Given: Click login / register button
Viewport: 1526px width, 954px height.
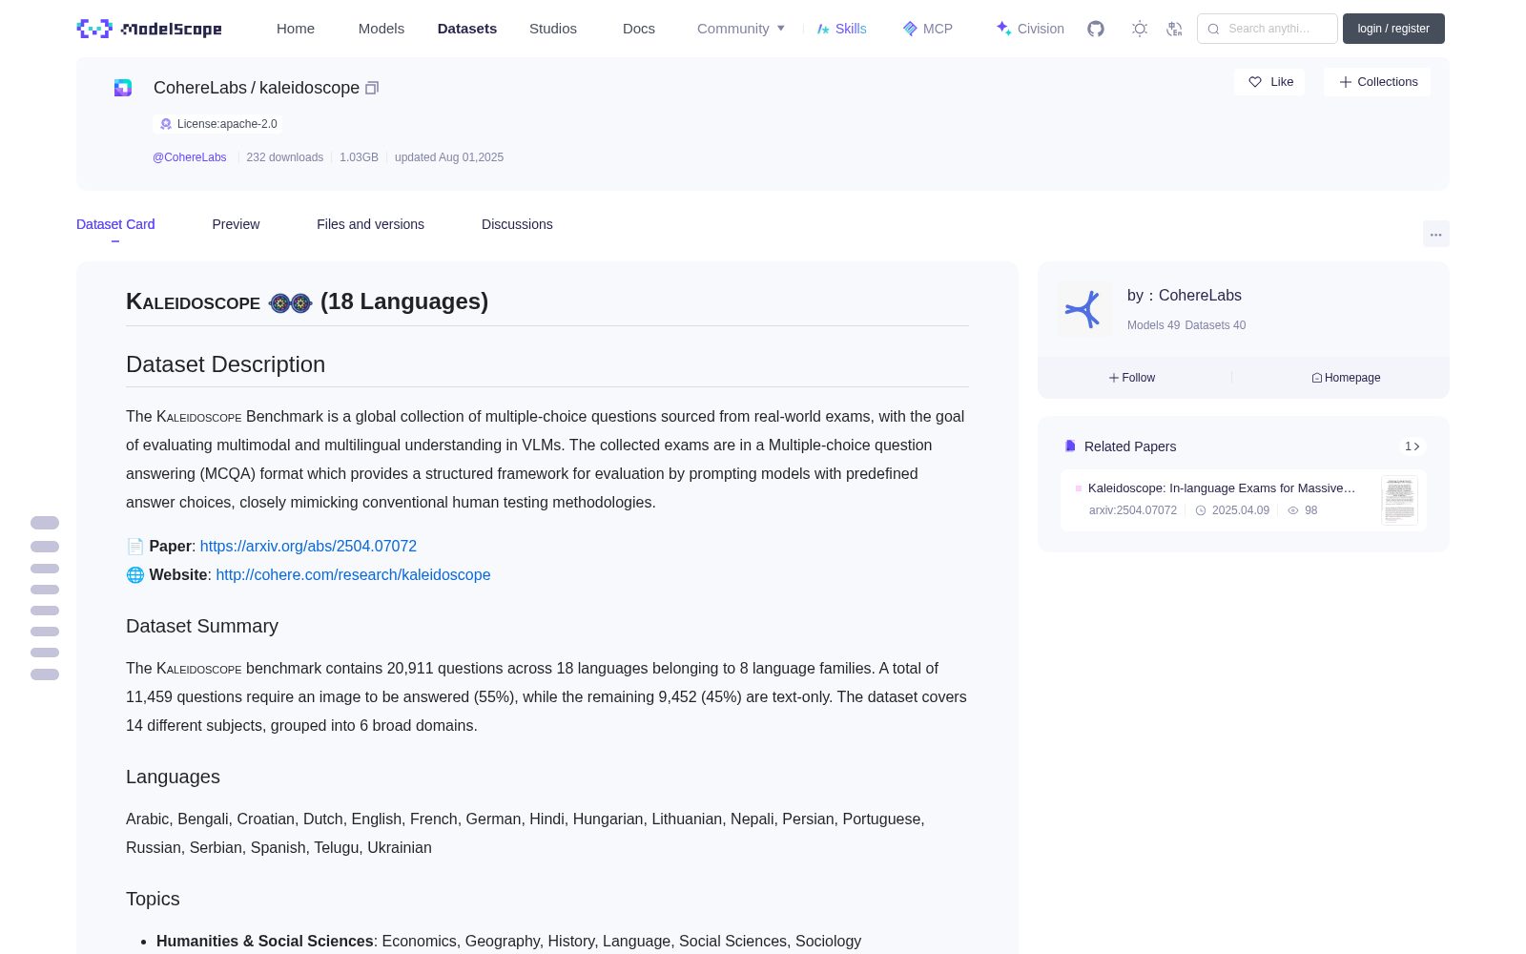Looking at the screenshot, I should (1393, 29).
